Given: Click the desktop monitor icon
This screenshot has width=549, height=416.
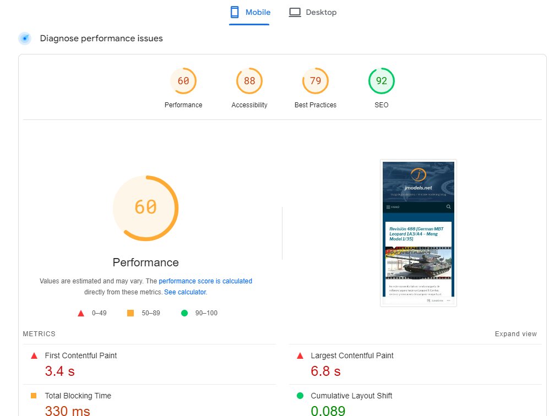Looking at the screenshot, I should (295, 12).
